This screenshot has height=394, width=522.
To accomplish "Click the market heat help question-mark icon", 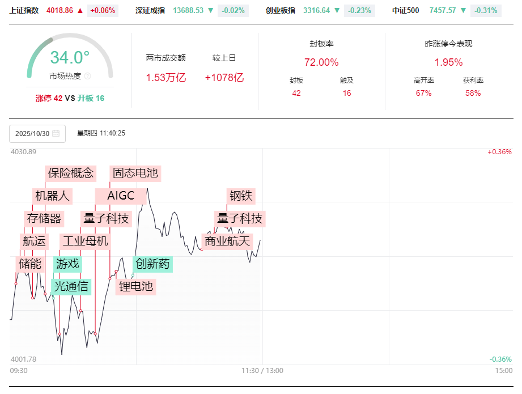I will coord(88,76).
